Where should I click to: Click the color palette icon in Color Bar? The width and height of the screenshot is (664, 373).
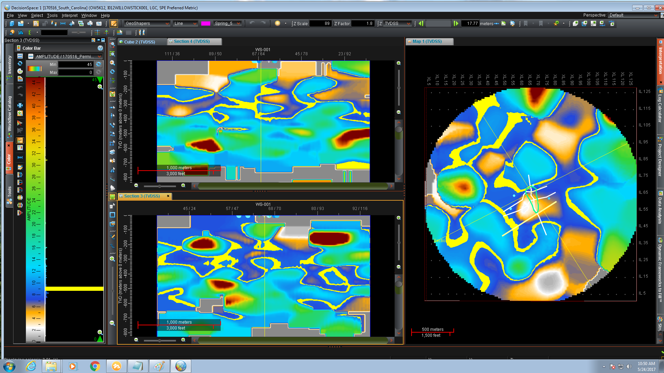pos(20,71)
